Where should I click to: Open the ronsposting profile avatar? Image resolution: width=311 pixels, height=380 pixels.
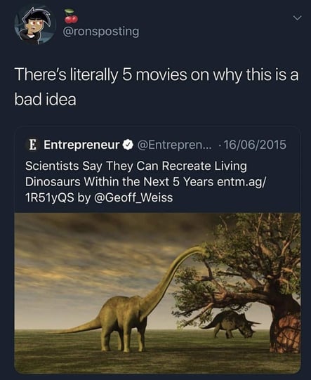(35, 25)
